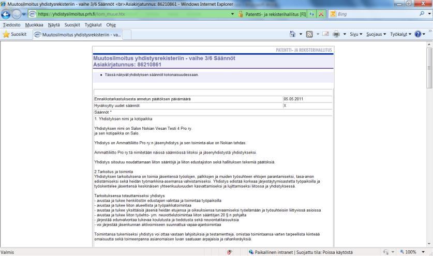This screenshot has width=433, height=256.
Task: Open the Työkalut command bar dropdown
Action: point(400,34)
